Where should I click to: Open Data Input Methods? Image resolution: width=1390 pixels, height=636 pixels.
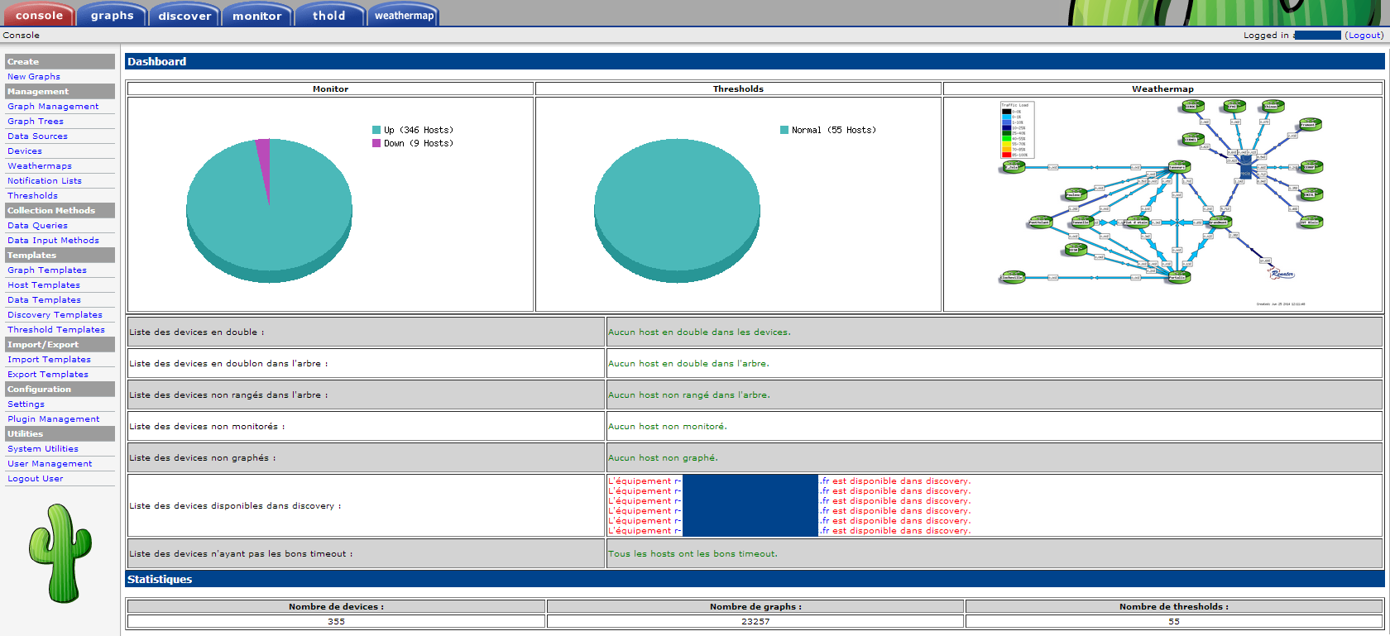[53, 240]
